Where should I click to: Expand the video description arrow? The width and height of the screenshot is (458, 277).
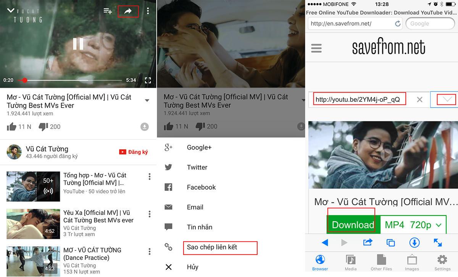pos(147,101)
